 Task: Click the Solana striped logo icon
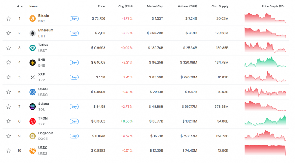(32, 107)
